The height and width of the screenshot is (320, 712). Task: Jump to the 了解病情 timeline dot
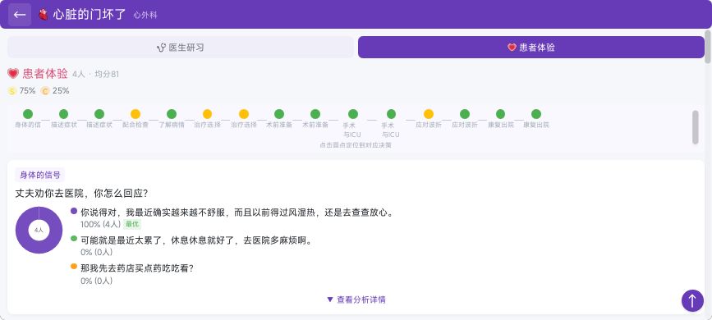point(171,114)
